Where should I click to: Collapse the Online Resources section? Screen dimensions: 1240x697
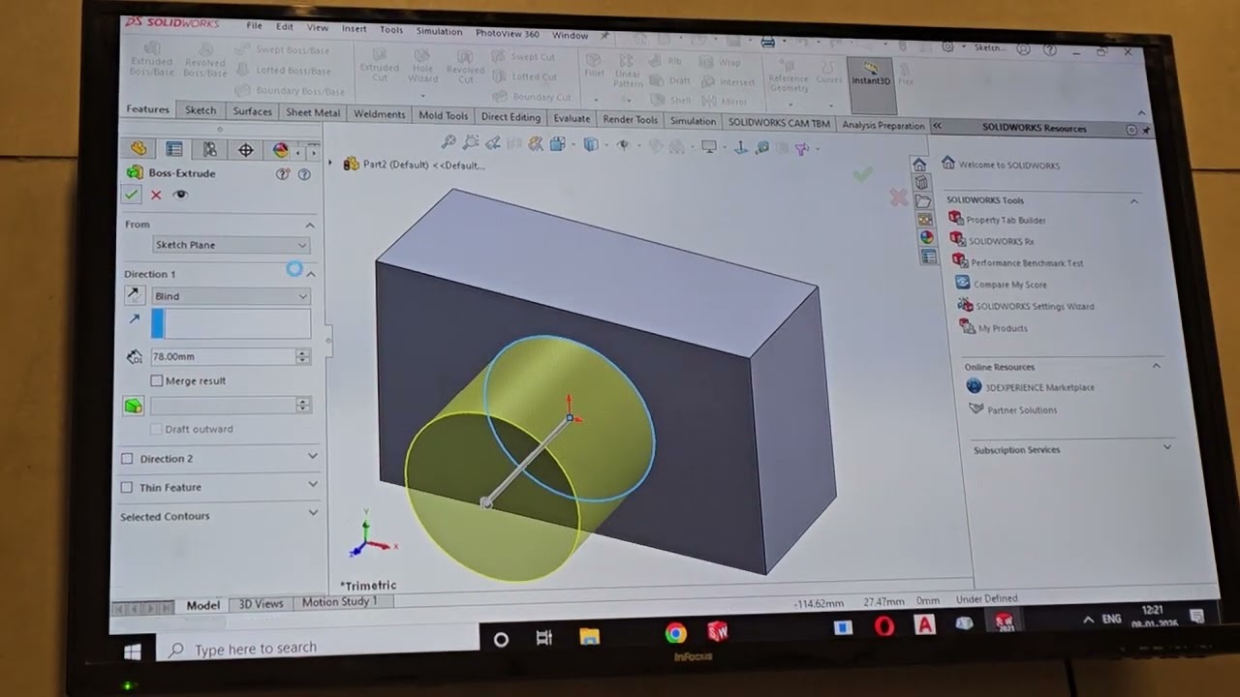point(1156,366)
